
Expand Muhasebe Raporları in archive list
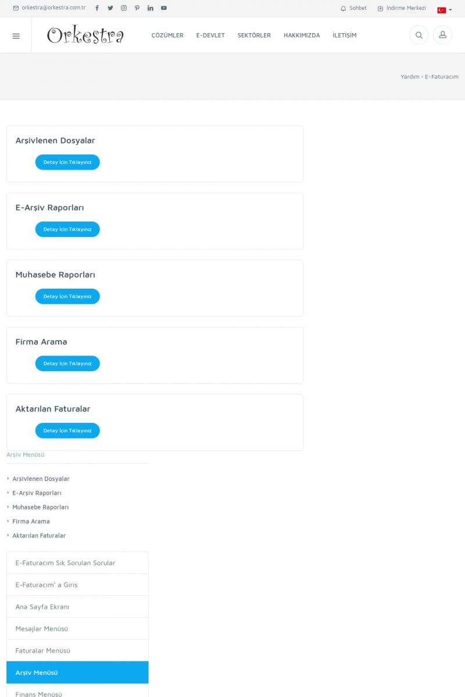click(40, 507)
